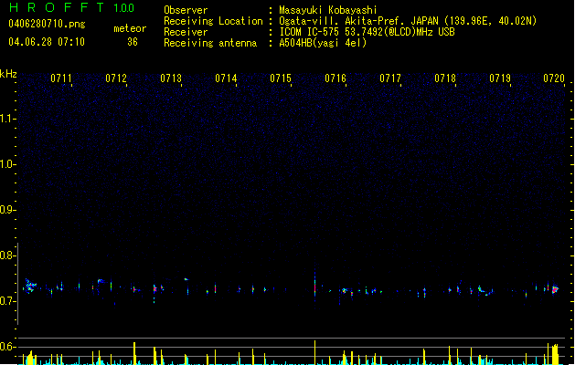The height and width of the screenshot is (365, 575).
Task: Click the 0716 time axis label
Action: click(335, 78)
